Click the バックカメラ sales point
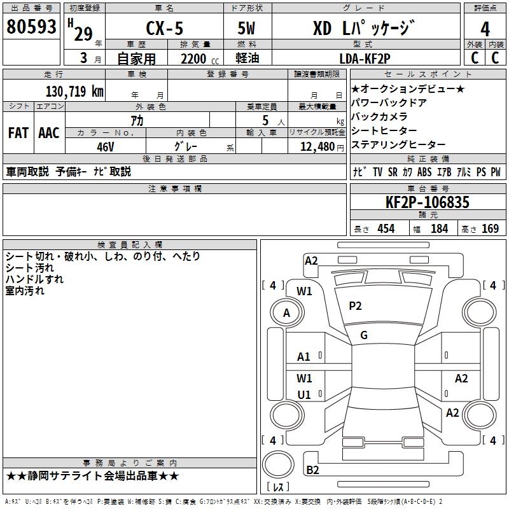This screenshot has height=509, width=509. [x=379, y=116]
